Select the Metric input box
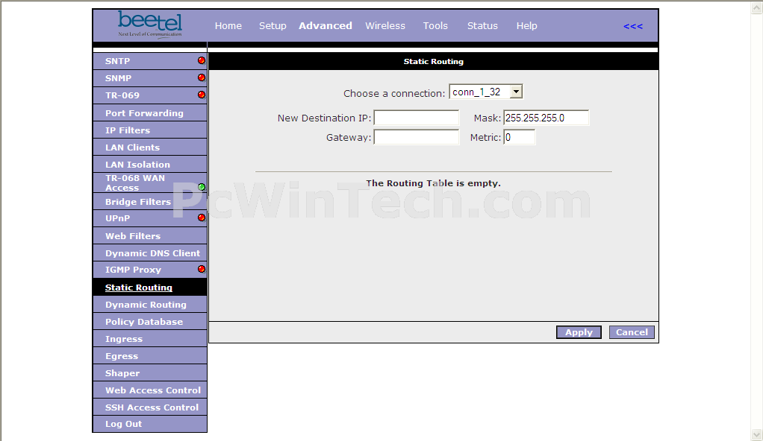The height and width of the screenshot is (441, 763). [x=519, y=138]
